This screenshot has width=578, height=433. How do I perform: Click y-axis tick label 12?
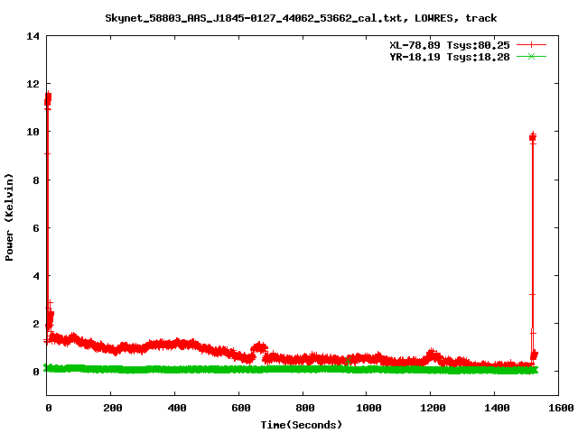(x=33, y=84)
